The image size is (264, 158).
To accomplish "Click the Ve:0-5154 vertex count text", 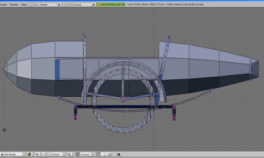I will 133,4.
